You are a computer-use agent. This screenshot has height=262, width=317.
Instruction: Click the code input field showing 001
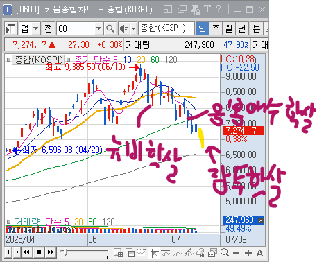pos(75,28)
